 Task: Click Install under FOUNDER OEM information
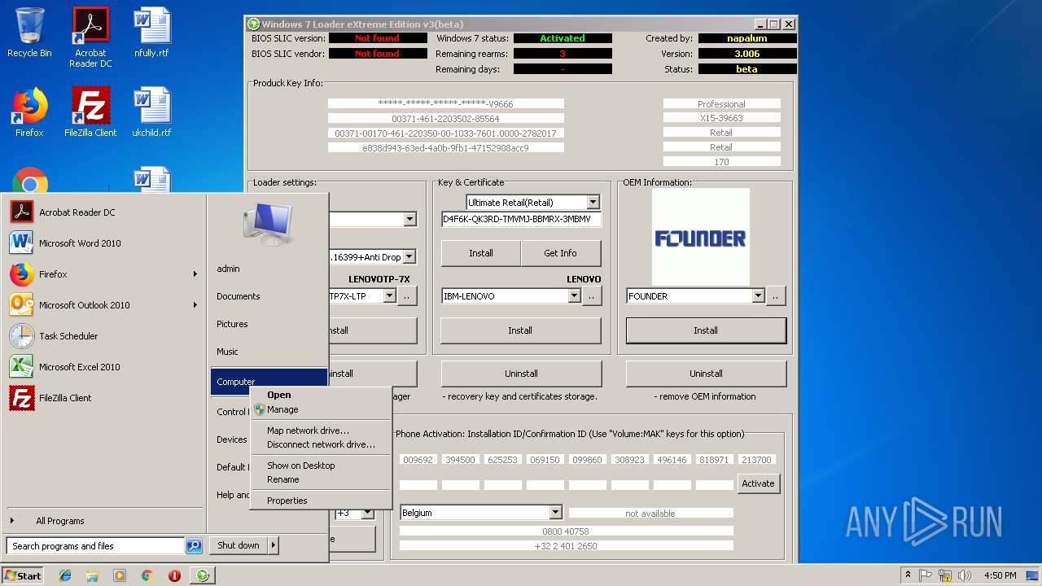pyautogui.click(x=706, y=330)
